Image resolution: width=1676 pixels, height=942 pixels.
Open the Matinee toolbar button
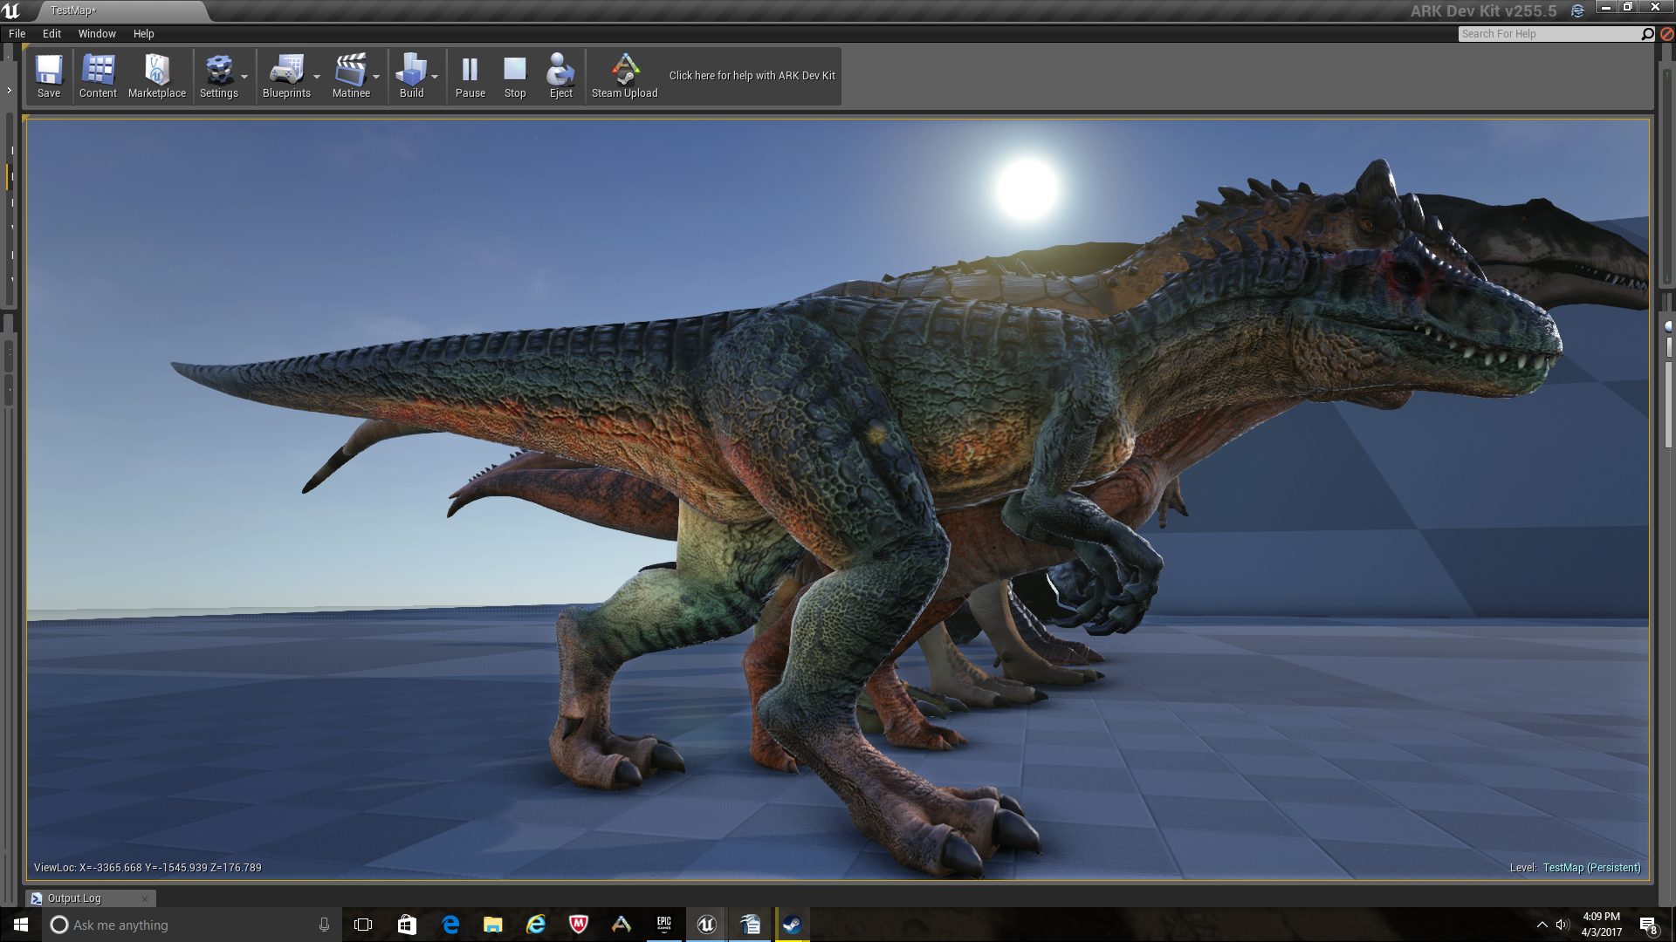point(351,77)
